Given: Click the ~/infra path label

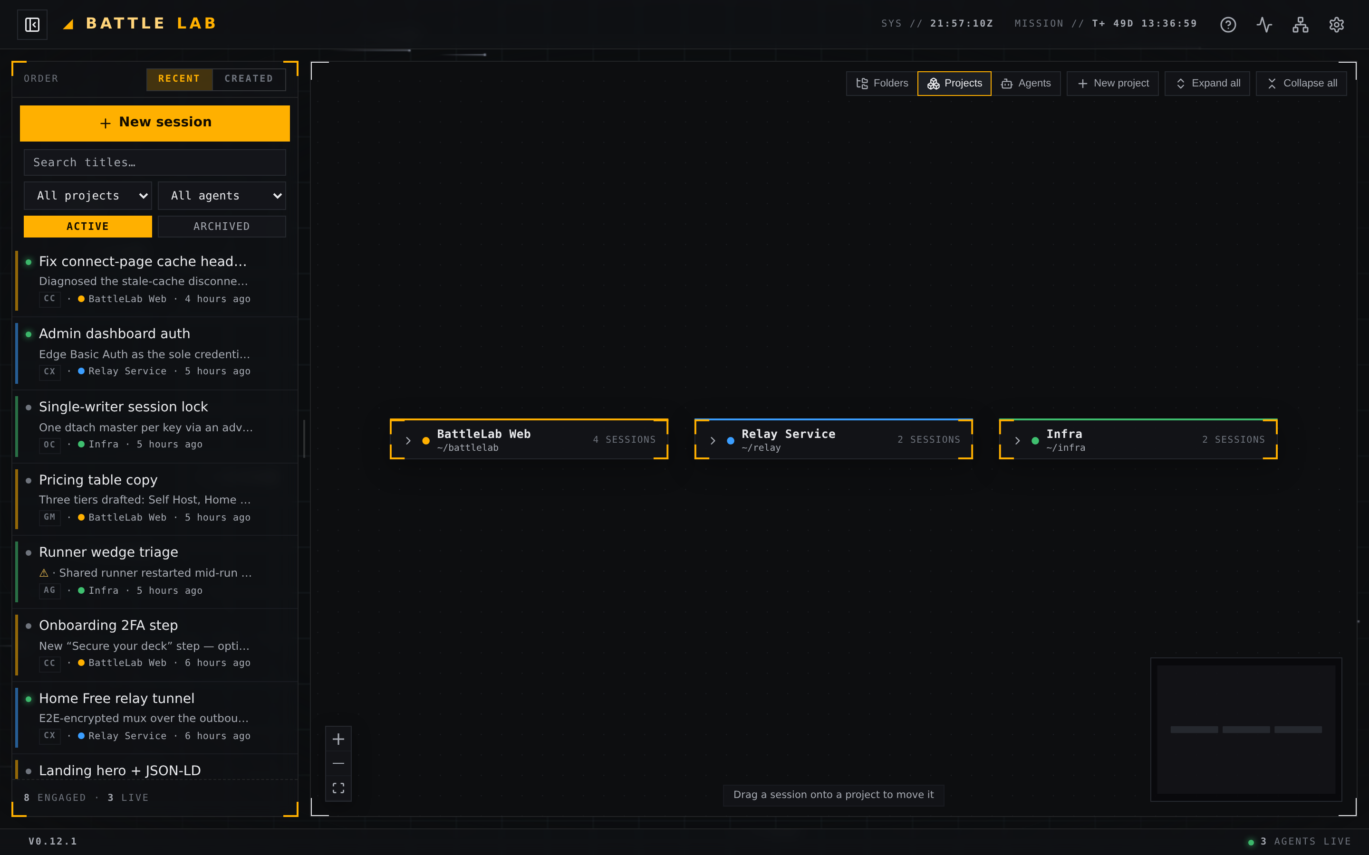Looking at the screenshot, I should pos(1066,448).
